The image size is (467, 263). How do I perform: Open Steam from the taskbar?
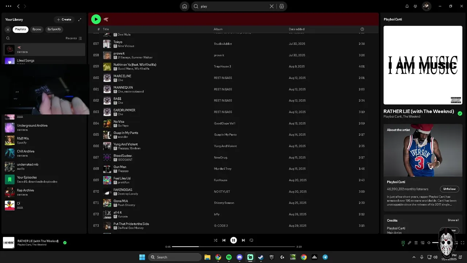[261, 257]
